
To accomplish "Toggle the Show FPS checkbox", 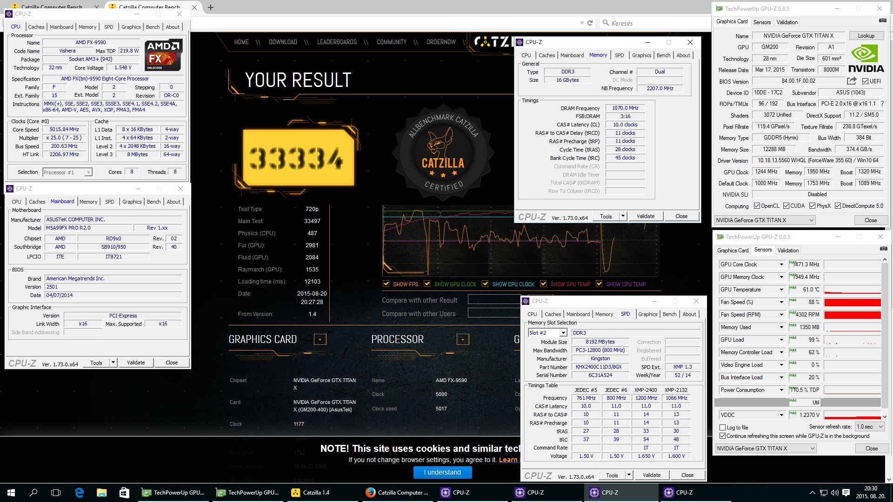I will click(x=386, y=284).
